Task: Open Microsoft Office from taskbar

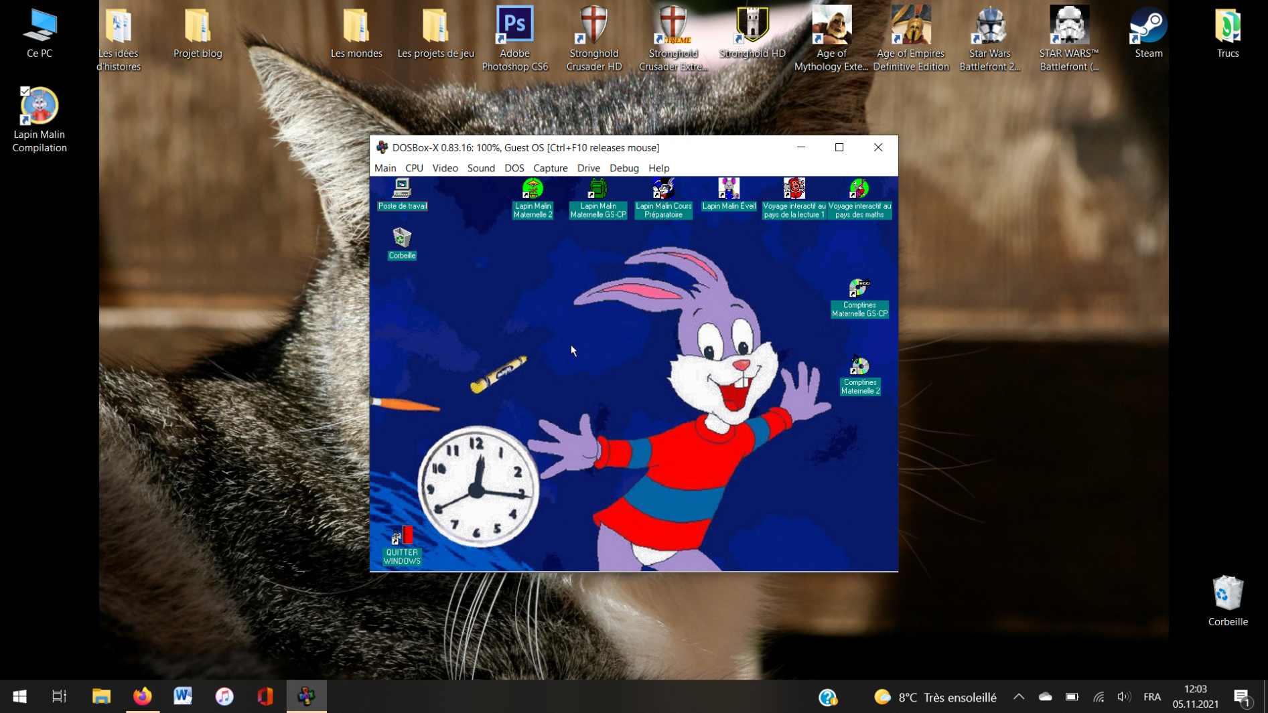Action: coord(265,697)
